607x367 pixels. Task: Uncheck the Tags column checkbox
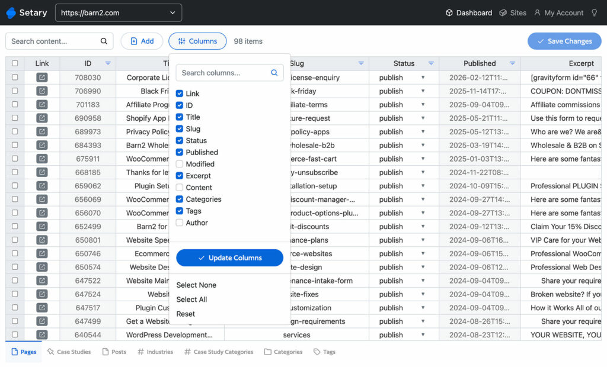coord(179,211)
